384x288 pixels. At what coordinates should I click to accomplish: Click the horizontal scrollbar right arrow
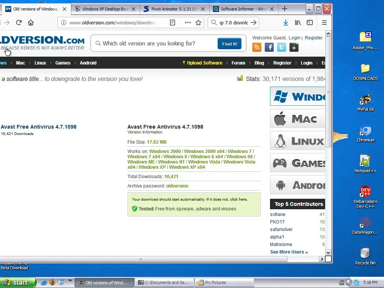click(322, 259)
